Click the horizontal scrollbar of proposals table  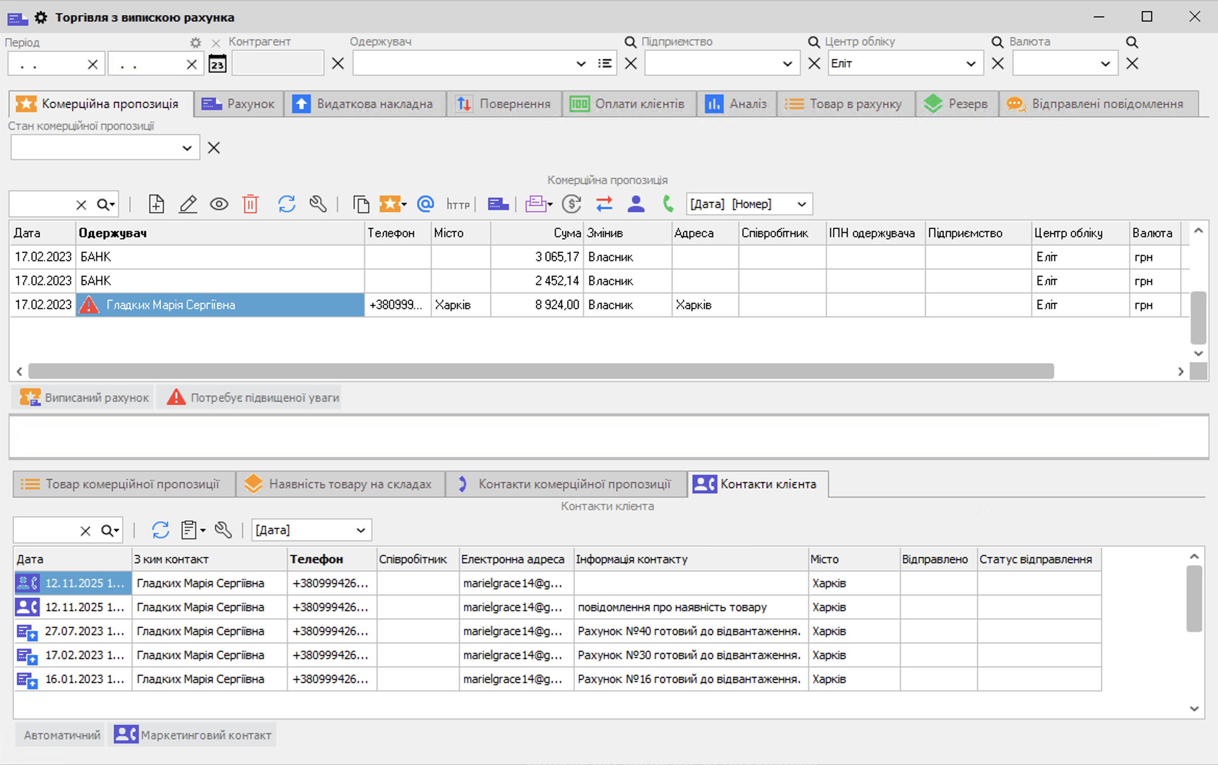coord(541,371)
